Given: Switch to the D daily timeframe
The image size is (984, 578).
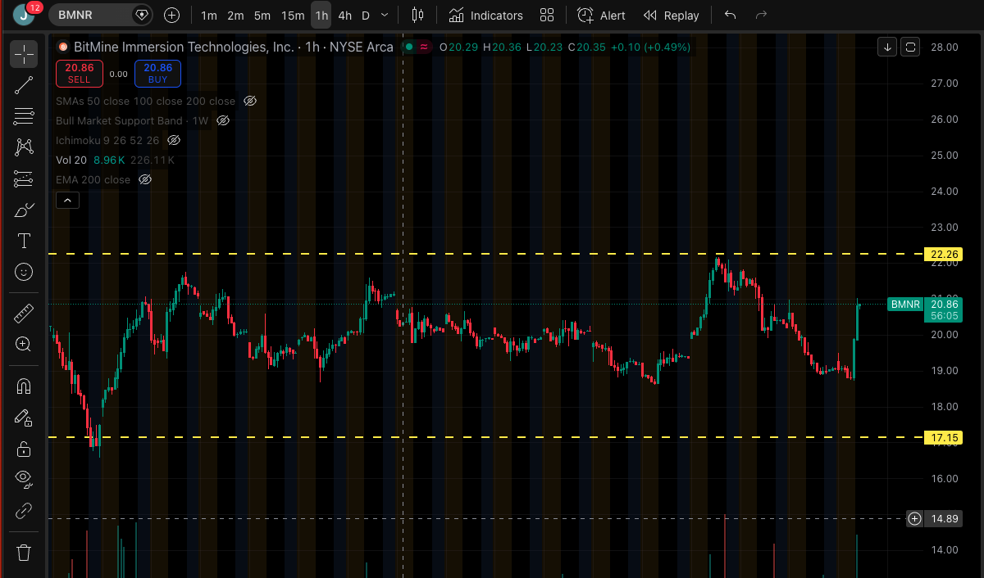Looking at the screenshot, I should 366,16.
